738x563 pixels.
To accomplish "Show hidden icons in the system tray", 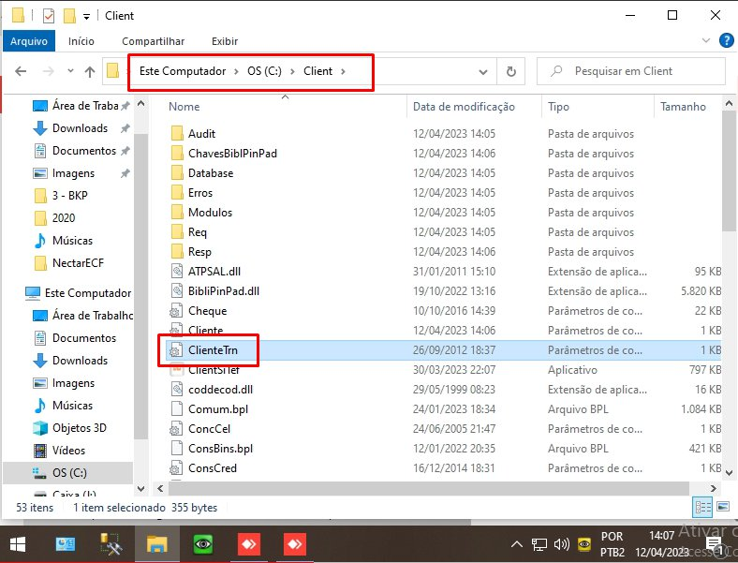I will point(516,543).
